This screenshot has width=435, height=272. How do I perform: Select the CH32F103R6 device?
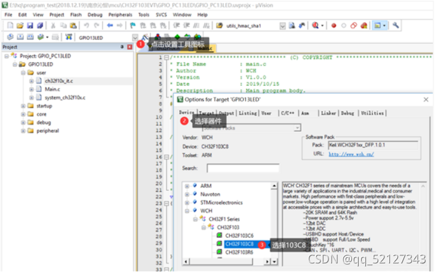pyautogui.click(x=239, y=252)
